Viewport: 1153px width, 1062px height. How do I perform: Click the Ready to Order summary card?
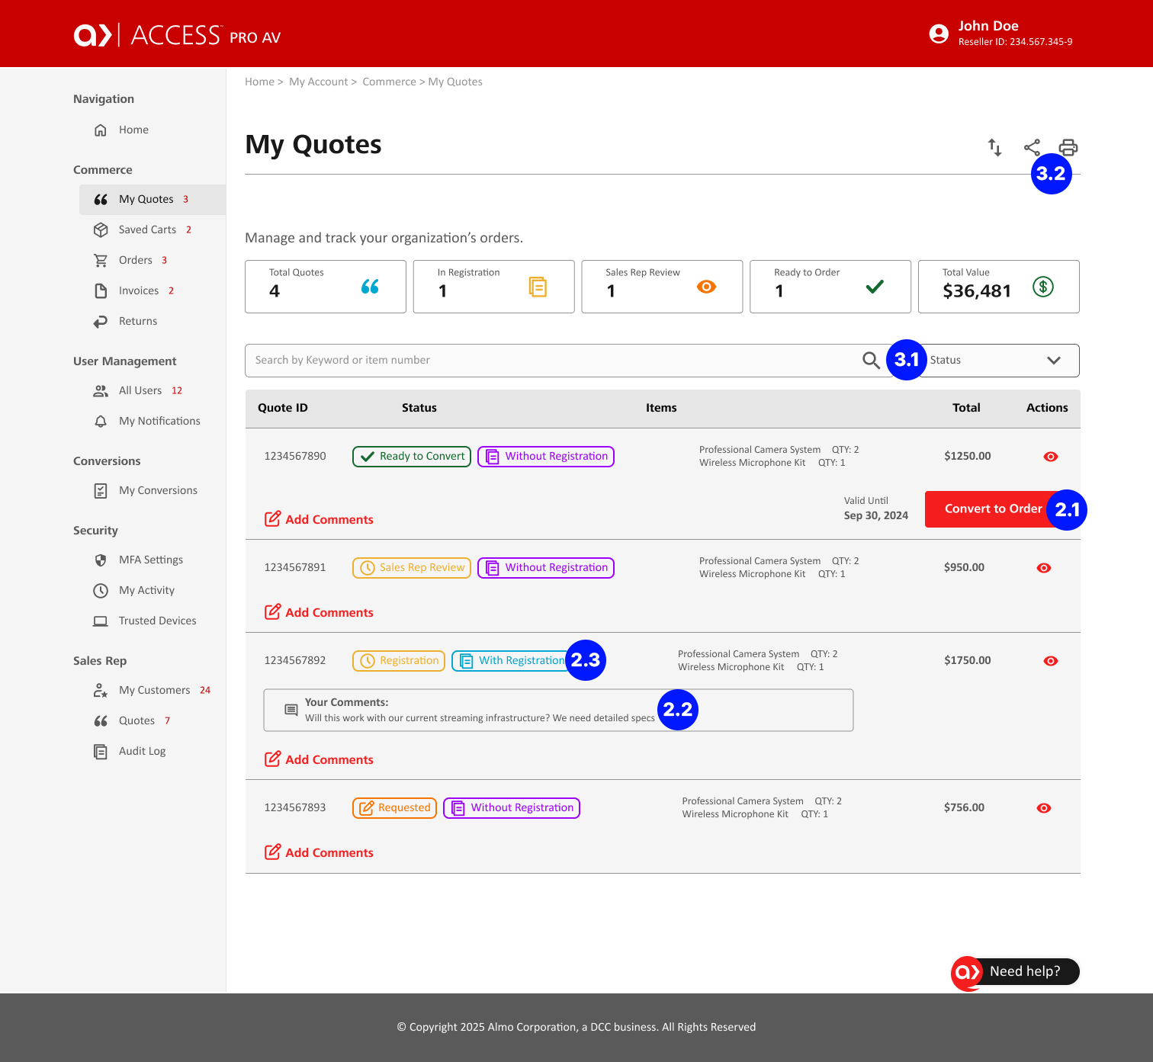[830, 287]
